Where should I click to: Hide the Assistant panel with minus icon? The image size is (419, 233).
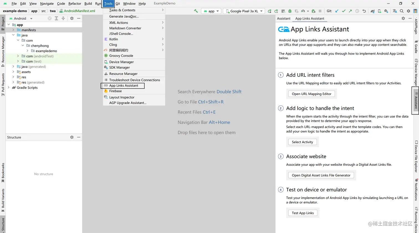(410, 18)
